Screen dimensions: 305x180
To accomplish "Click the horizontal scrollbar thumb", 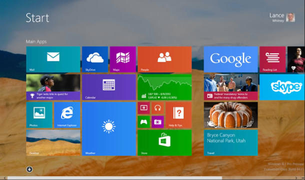I will pyautogui.click(x=114, y=178).
